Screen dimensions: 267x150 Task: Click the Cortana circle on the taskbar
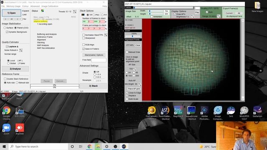pos(72,146)
